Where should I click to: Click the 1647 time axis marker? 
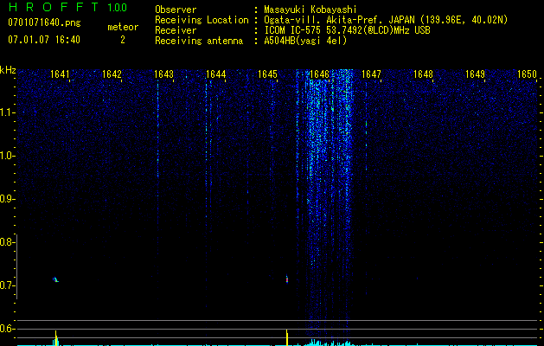(371, 74)
